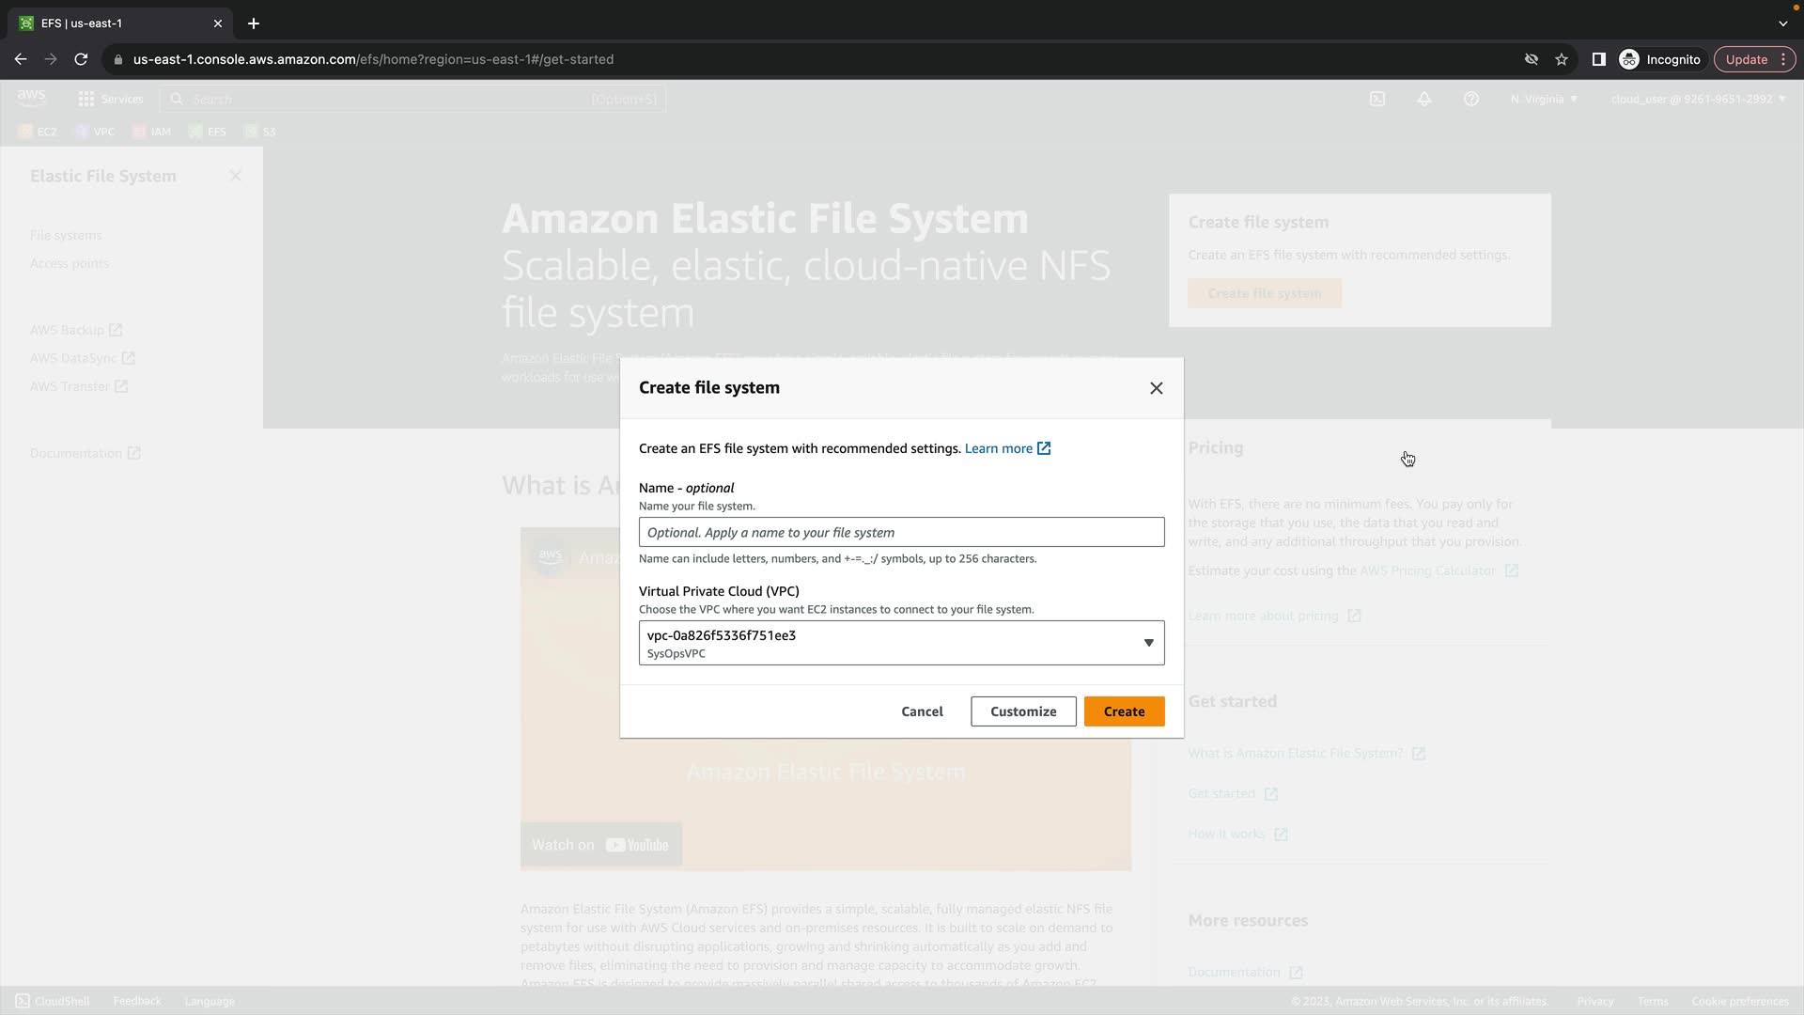1804x1015 pixels.
Task: Click the file system Name input field
Action: pyautogui.click(x=901, y=532)
